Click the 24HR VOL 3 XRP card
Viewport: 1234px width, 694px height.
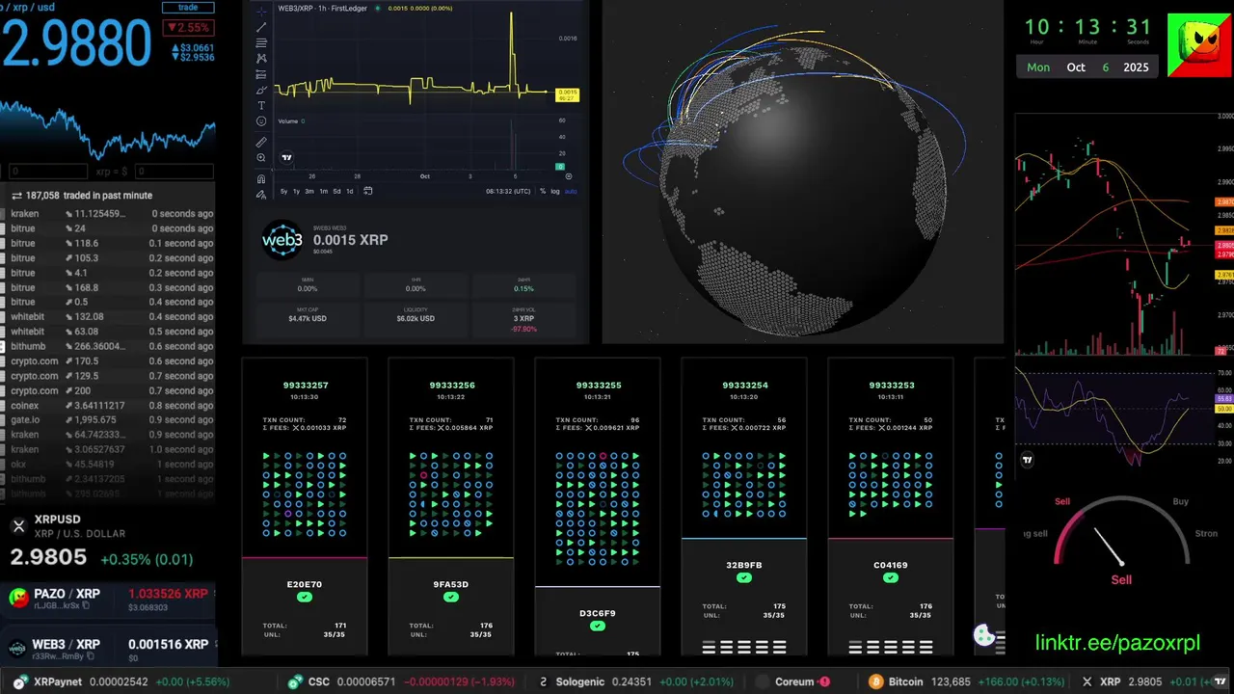coord(523,319)
